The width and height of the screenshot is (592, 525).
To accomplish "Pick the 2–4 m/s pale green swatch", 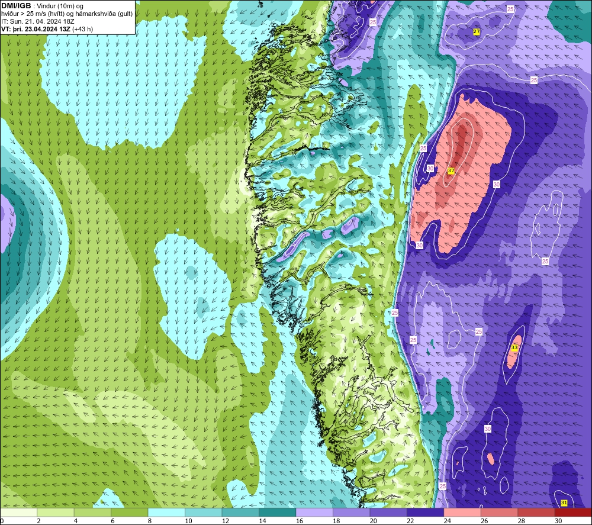I will tap(56, 512).
